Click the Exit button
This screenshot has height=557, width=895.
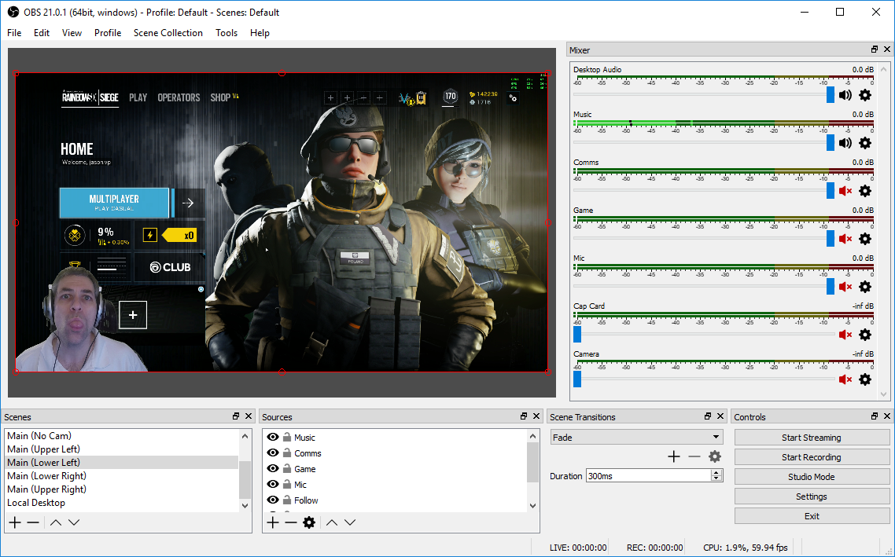tap(812, 516)
